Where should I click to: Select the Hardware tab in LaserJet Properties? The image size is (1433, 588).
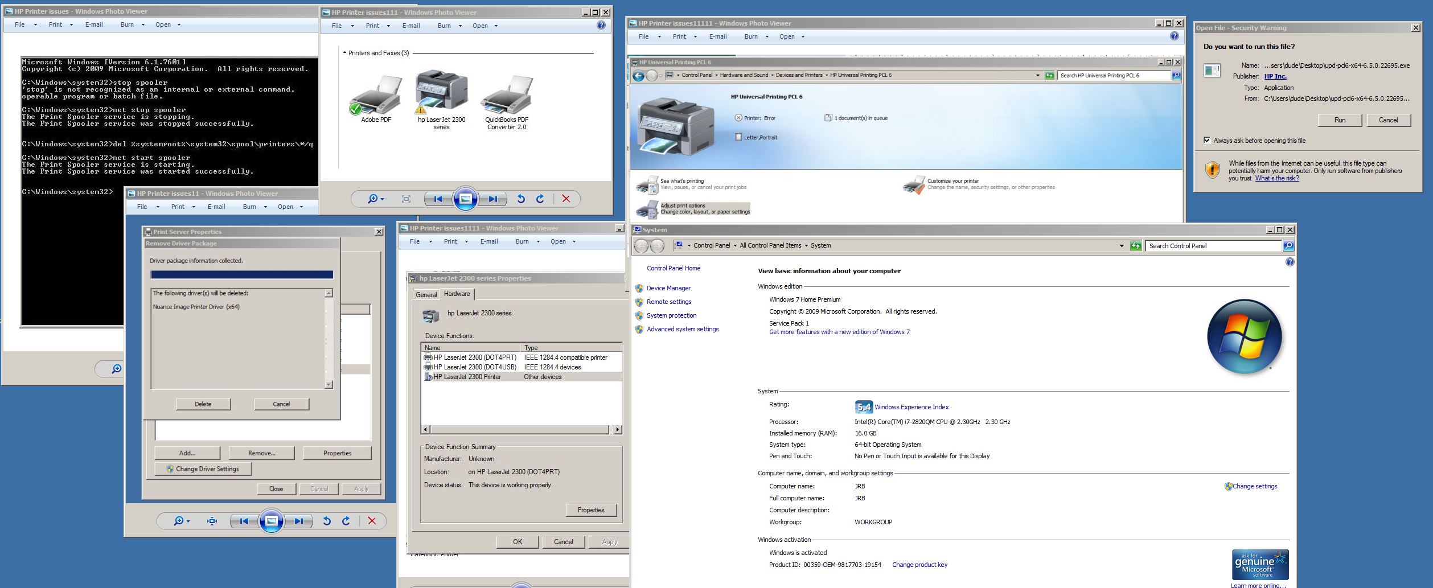click(x=457, y=294)
